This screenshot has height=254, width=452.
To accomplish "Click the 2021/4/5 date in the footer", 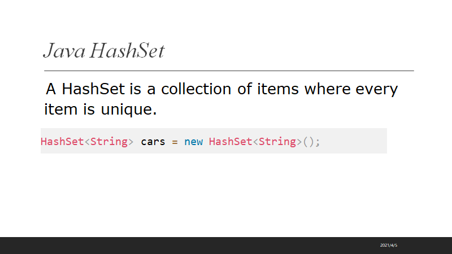I will coord(389,246).
